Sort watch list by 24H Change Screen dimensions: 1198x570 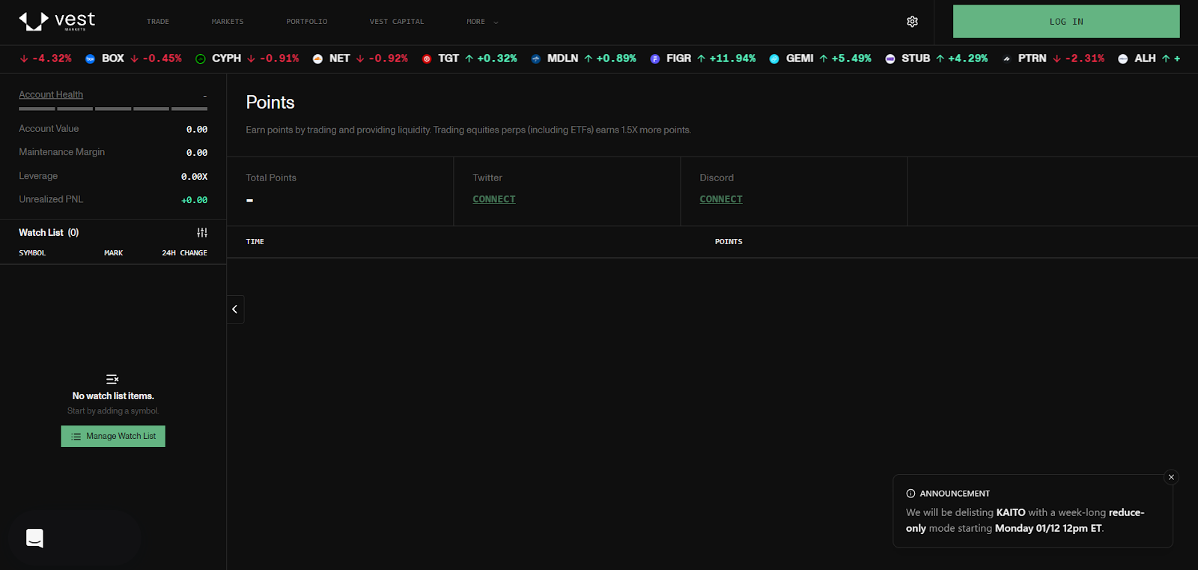point(185,253)
